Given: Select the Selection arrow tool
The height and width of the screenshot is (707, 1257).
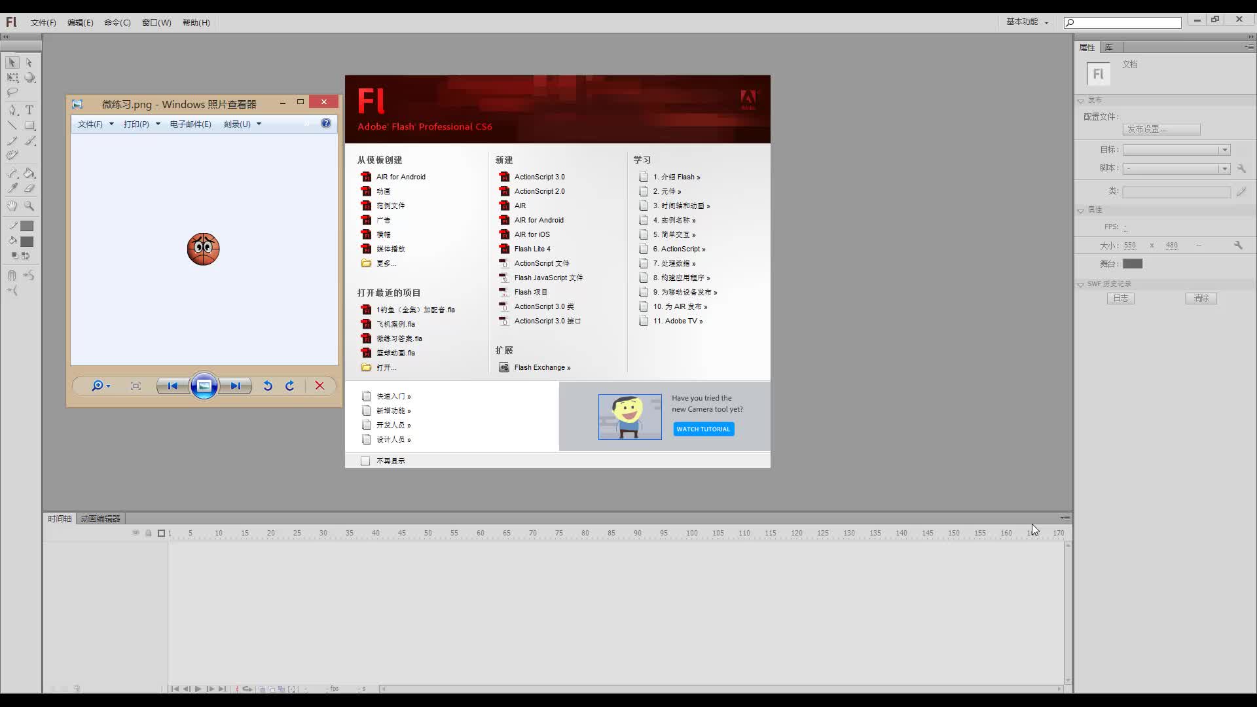Looking at the screenshot, I should tap(12, 63).
